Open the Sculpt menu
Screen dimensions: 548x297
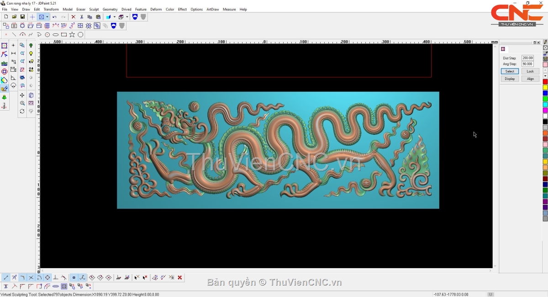coord(94,9)
